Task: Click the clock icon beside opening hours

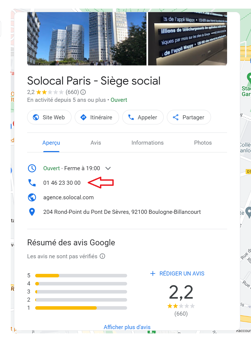Action: pos(32,168)
